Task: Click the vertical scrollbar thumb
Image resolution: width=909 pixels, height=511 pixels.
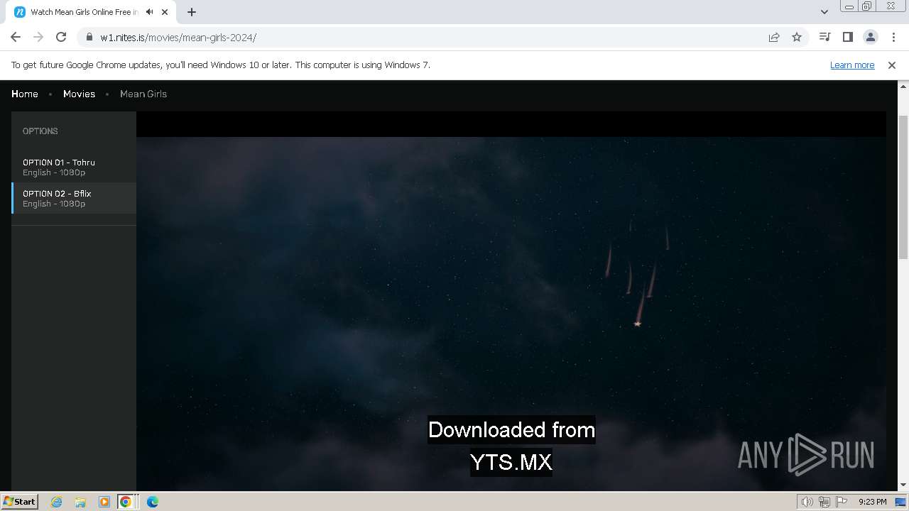Action: tap(903, 187)
